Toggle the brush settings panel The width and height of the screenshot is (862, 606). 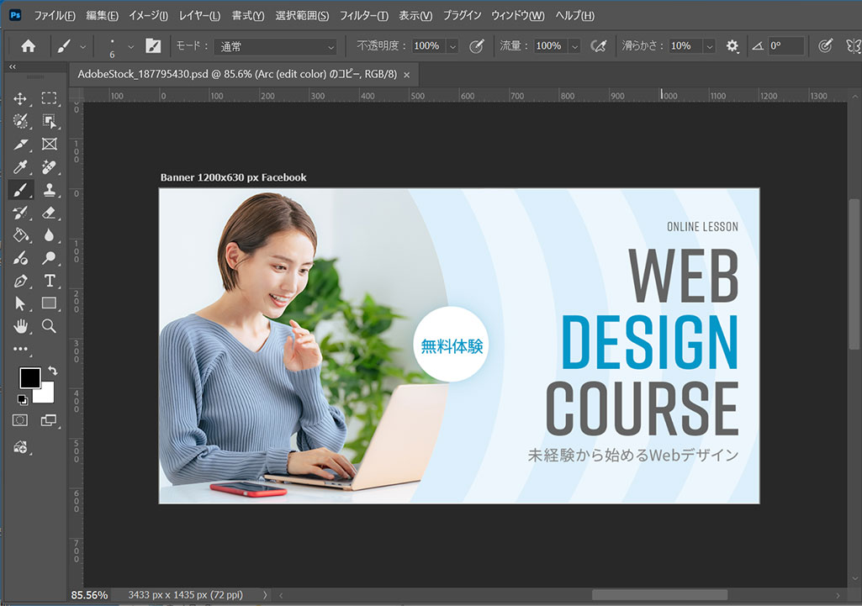coord(153,46)
